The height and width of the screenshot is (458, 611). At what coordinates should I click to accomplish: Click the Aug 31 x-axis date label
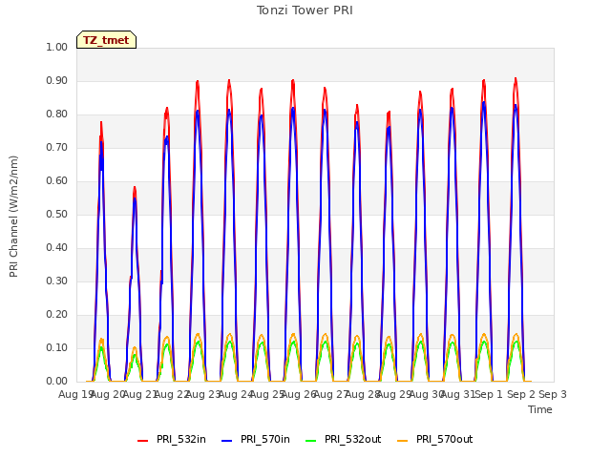(x=458, y=394)
